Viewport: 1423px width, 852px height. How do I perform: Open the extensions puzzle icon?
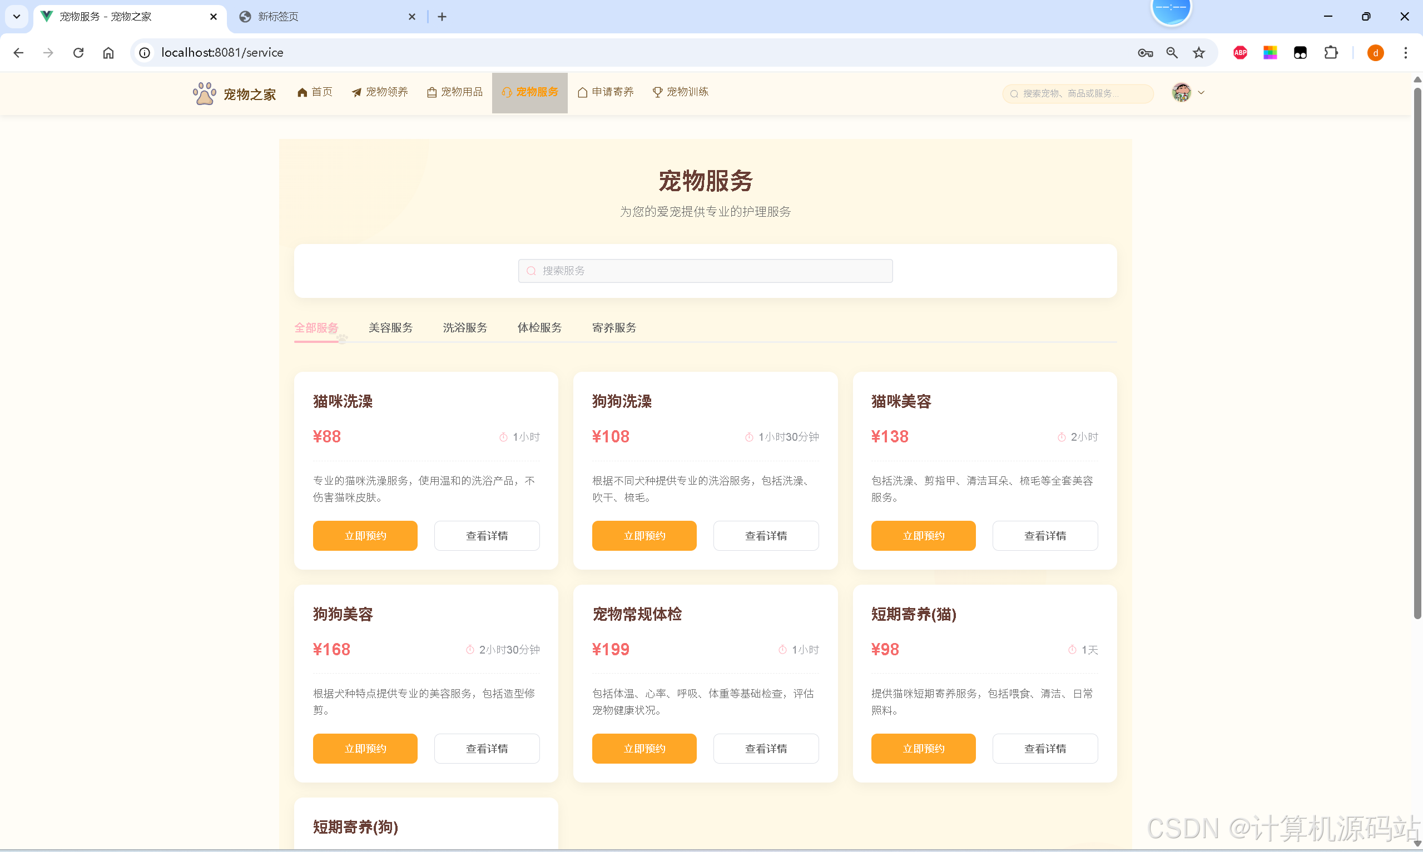(1331, 53)
